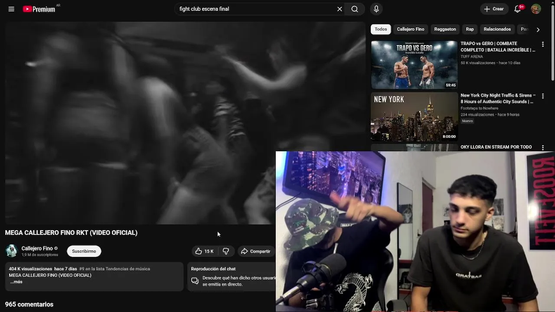Go to YouTube Premium home logo
This screenshot has width=555, height=312.
click(39, 9)
